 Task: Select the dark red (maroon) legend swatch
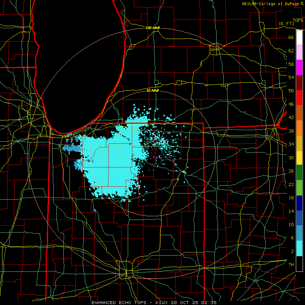[299, 82]
